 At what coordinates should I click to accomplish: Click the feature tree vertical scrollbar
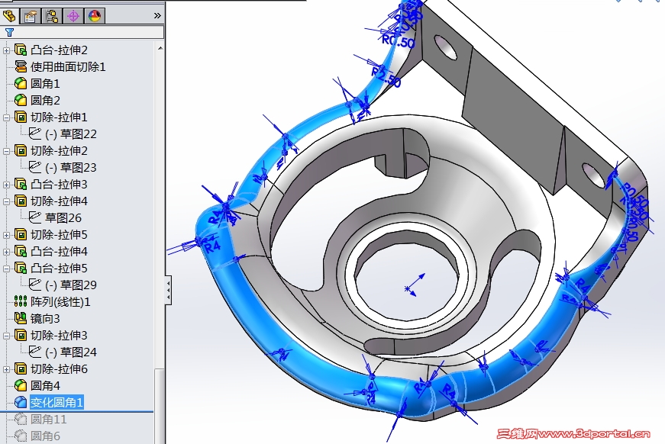(160, 406)
